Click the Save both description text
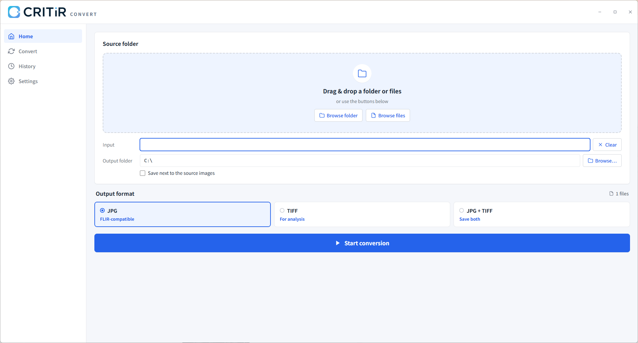 470,219
